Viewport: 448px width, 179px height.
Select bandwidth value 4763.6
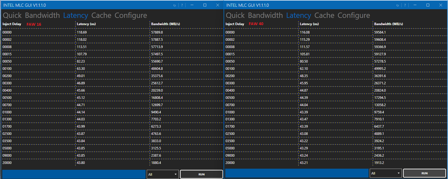[x=156, y=134]
